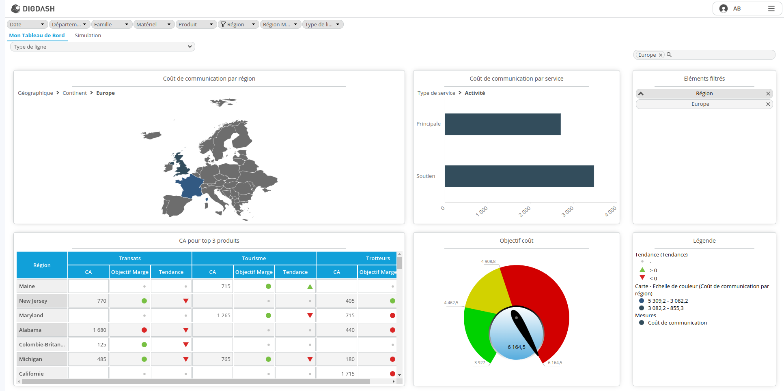Open the hamburger menu
Screen dimensions: 784x391
pyautogui.click(x=771, y=9)
